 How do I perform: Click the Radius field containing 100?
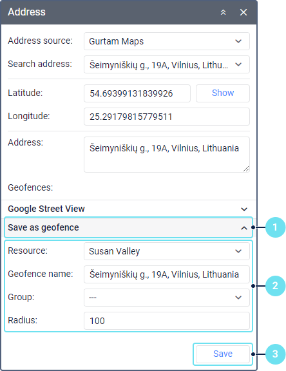pyautogui.click(x=167, y=321)
